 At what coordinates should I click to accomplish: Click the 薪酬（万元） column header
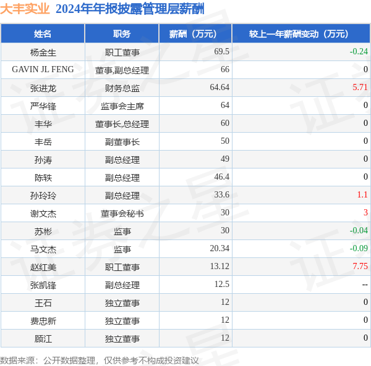195,34
